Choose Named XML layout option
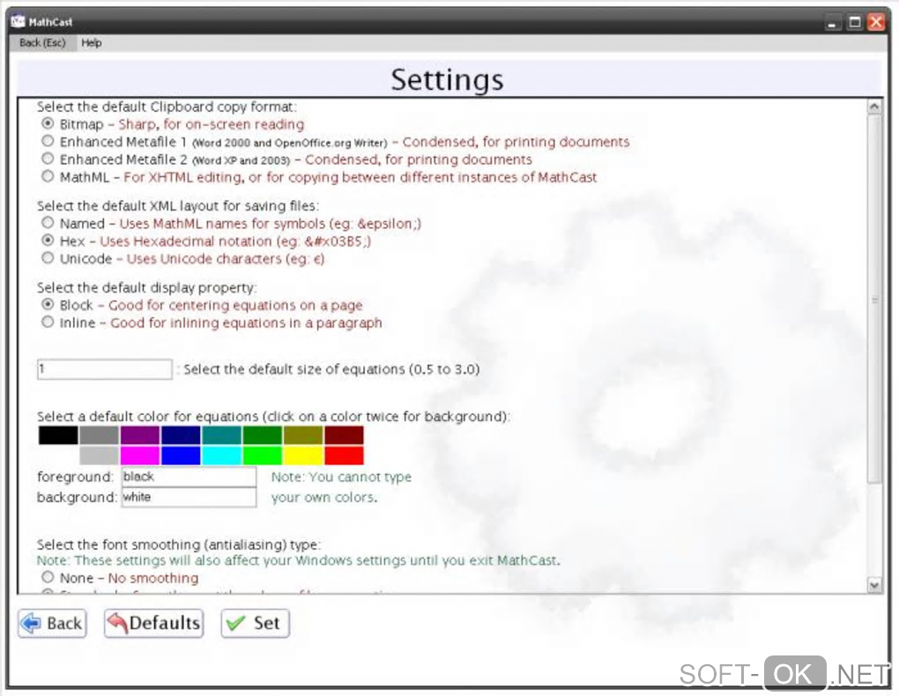 pos(48,223)
